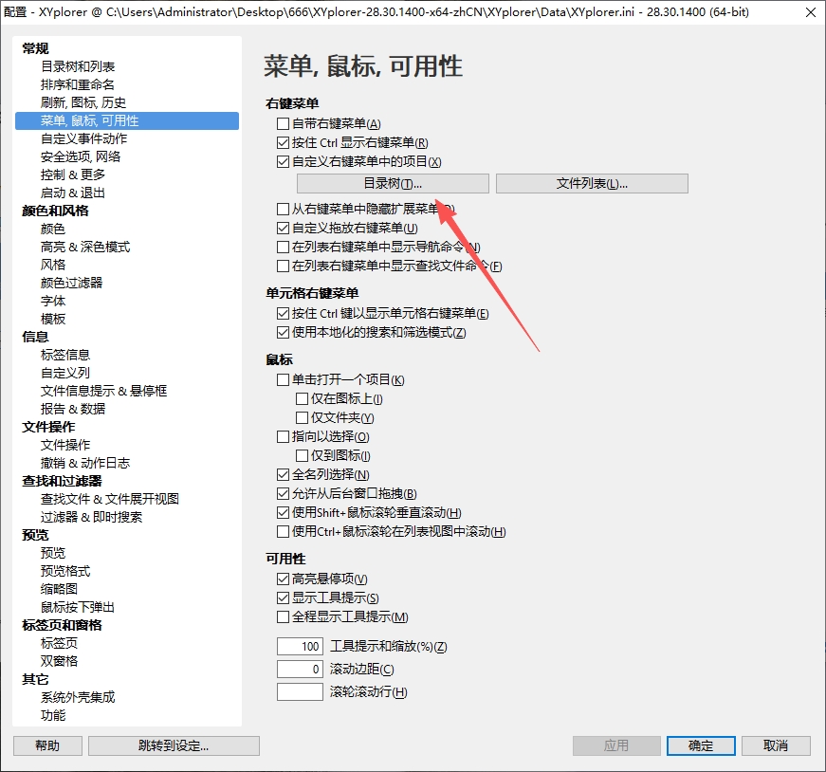The height and width of the screenshot is (772, 826).
Task: Click the 工具提示和缩放(%) input field
Action: click(300, 646)
